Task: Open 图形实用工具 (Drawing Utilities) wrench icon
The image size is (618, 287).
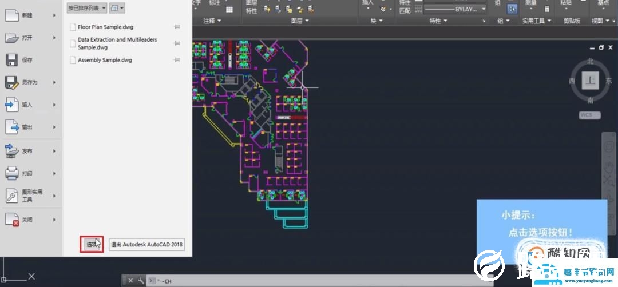Action: pyautogui.click(x=13, y=196)
